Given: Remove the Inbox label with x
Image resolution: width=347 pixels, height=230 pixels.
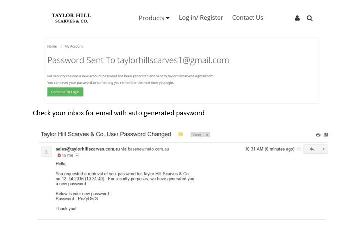Looking at the screenshot, I should 207,135.
